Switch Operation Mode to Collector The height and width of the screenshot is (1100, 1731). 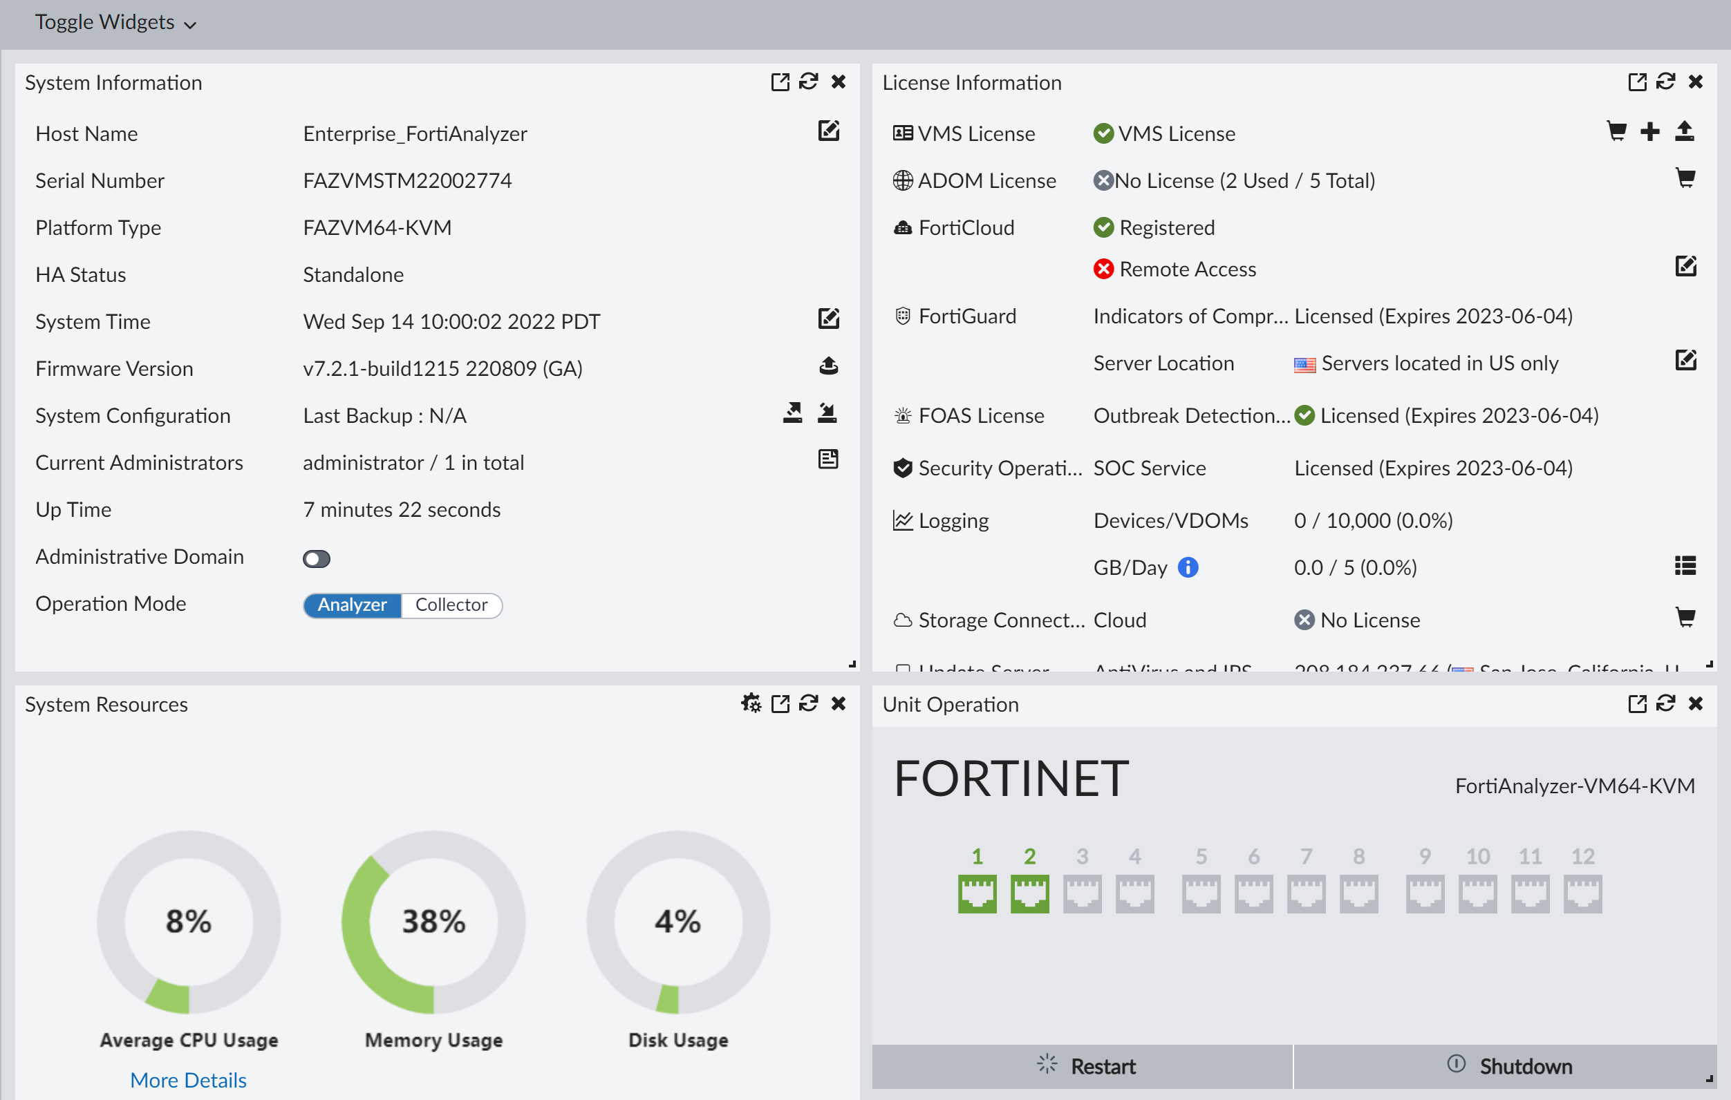click(451, 605)
